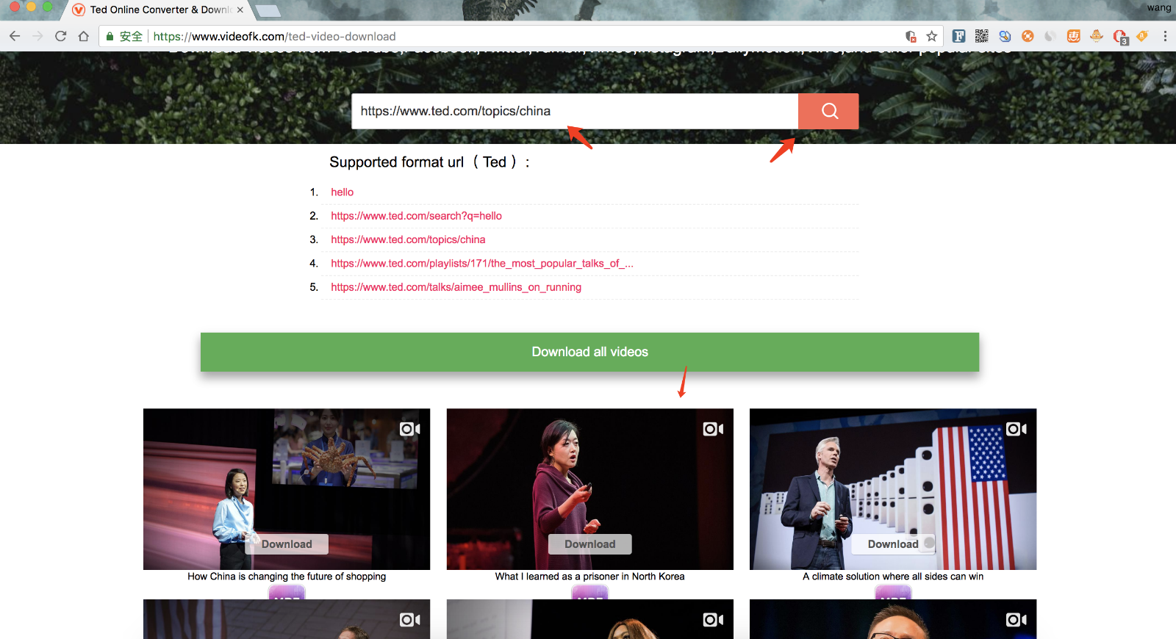1176x639 pixels.
Task: Click video camera icon on China shopping thumbnail
Action: click(410, 429)
